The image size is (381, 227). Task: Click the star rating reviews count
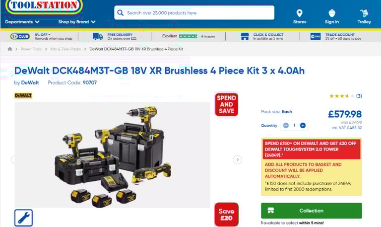coord(359,96)
